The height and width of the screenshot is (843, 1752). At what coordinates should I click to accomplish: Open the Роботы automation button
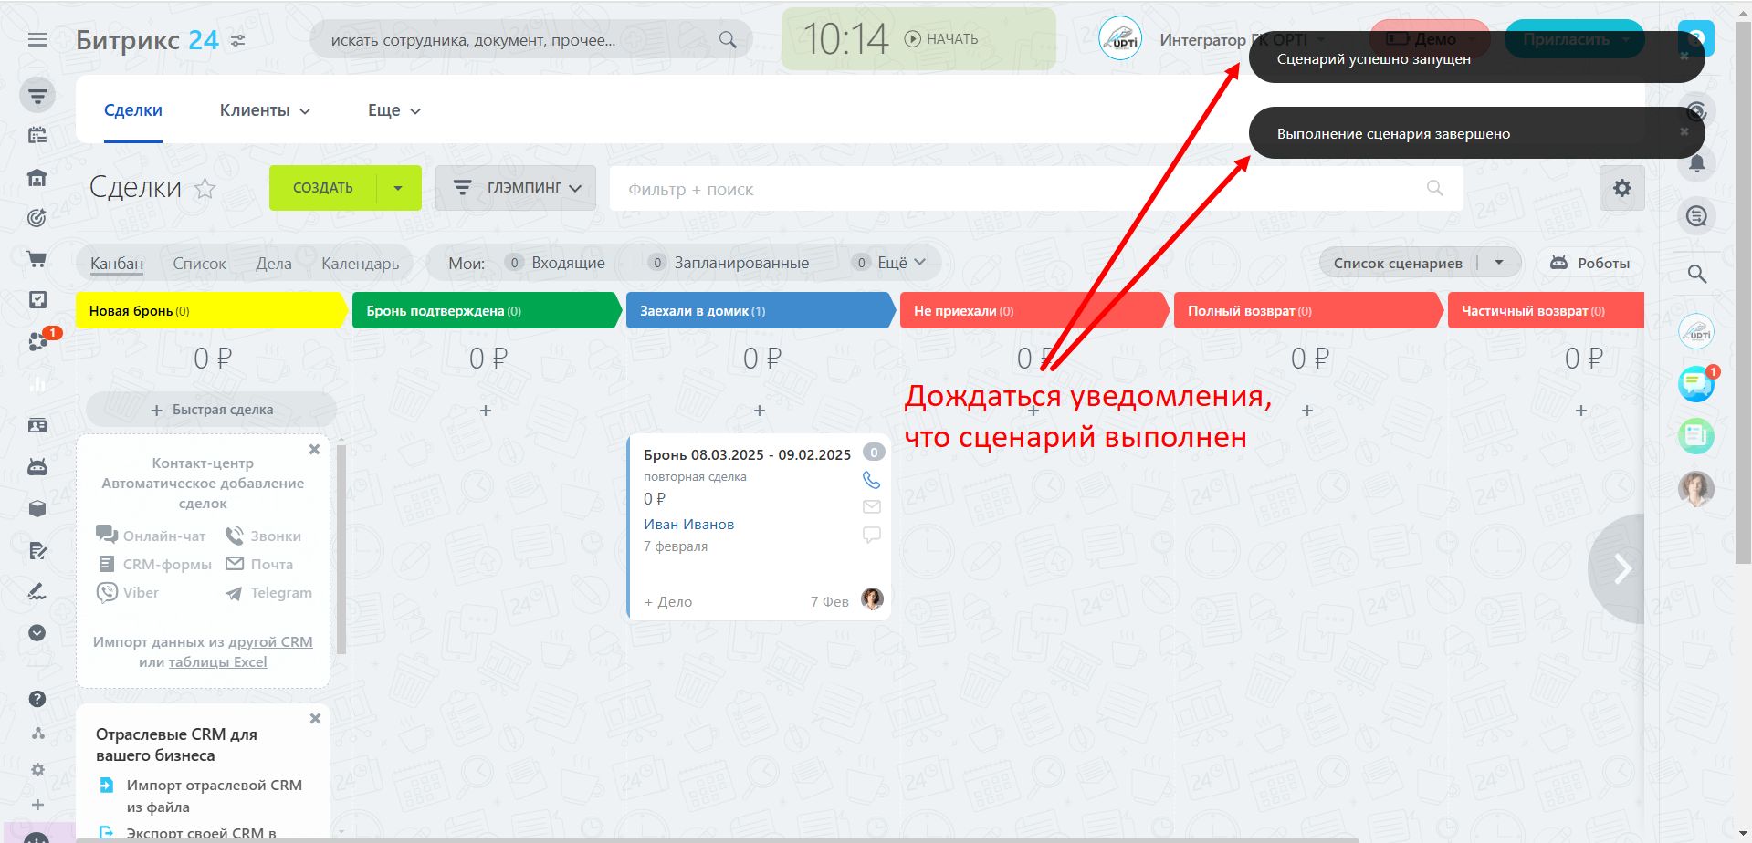(x=1589, y=263)
